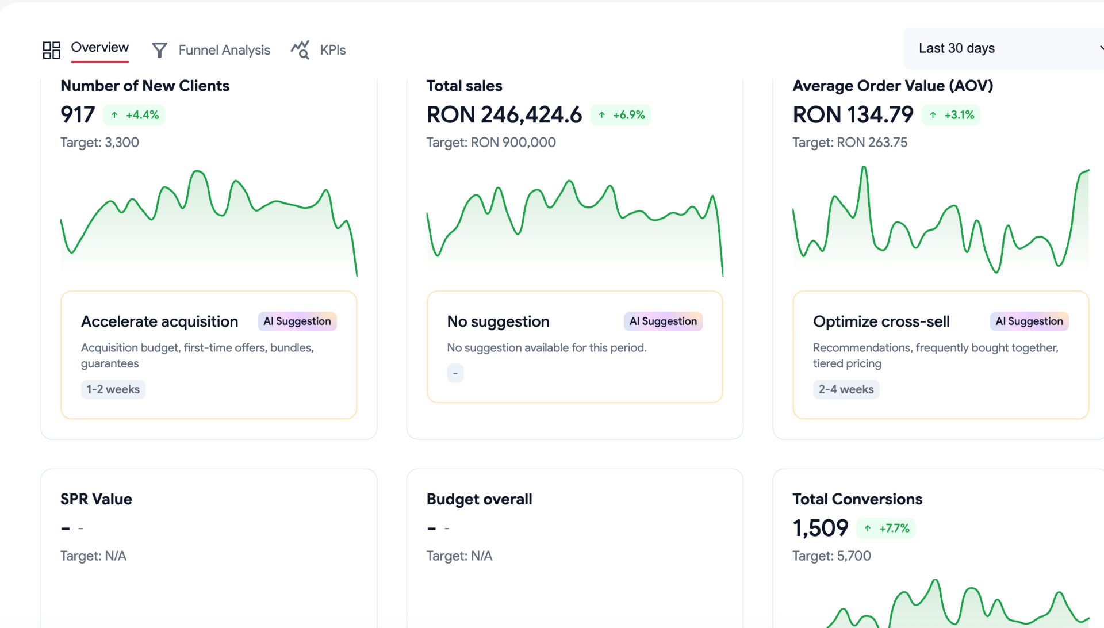
Task: Click the 2-4 weeks tag
Action: 846,389
